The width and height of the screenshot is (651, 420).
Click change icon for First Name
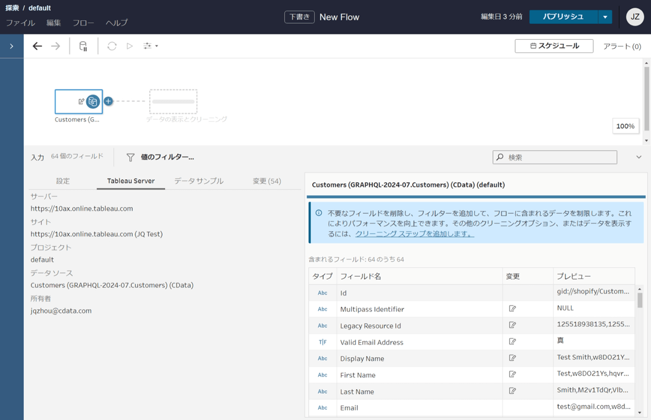(512, 374)
